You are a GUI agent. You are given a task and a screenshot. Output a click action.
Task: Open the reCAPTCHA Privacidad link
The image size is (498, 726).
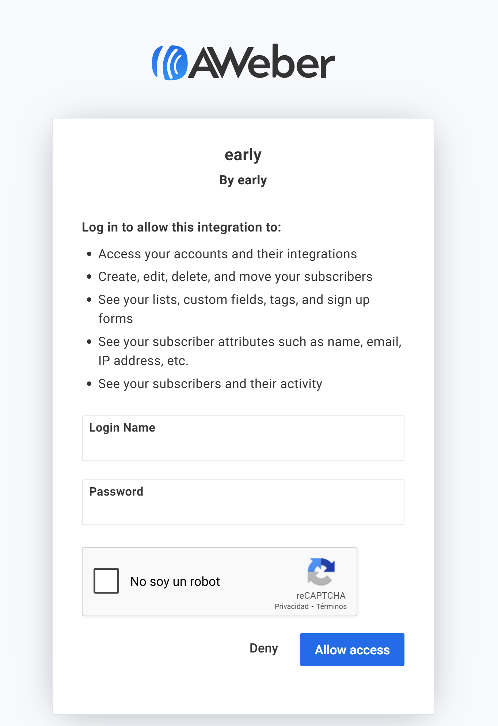point(292,606)
